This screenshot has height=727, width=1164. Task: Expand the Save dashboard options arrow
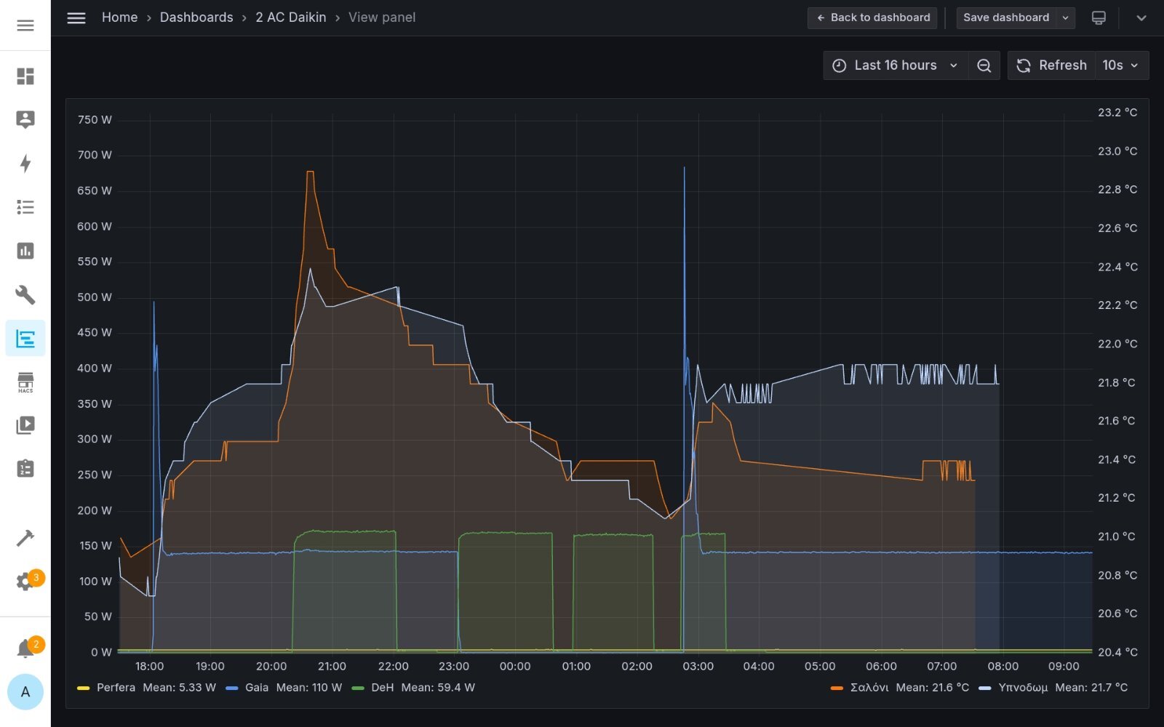tap(1066, 17)
